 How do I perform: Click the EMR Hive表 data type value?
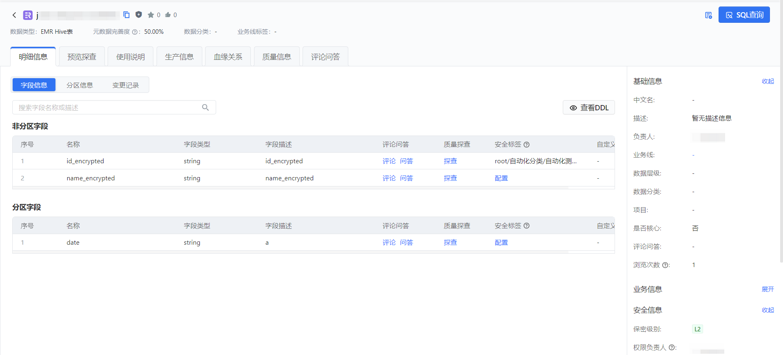tap(57, 32)
